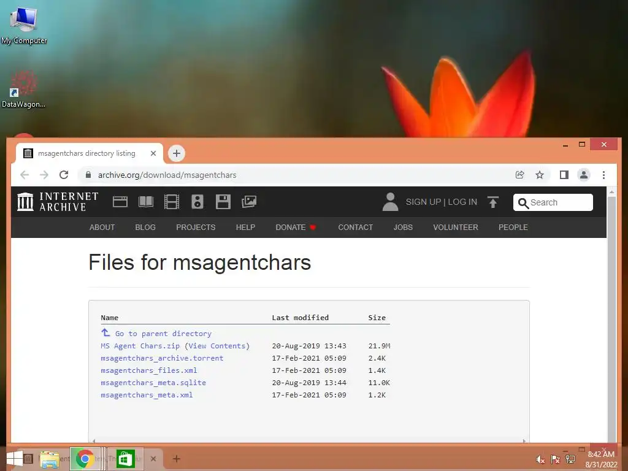
Task: Bookmark this page with the star icon
Action: (x=540, y=175)
